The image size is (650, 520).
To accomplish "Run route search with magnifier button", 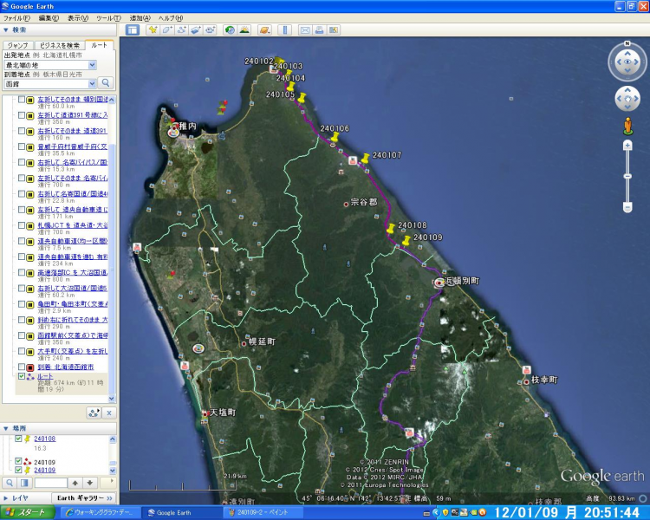I will (106, 83).
